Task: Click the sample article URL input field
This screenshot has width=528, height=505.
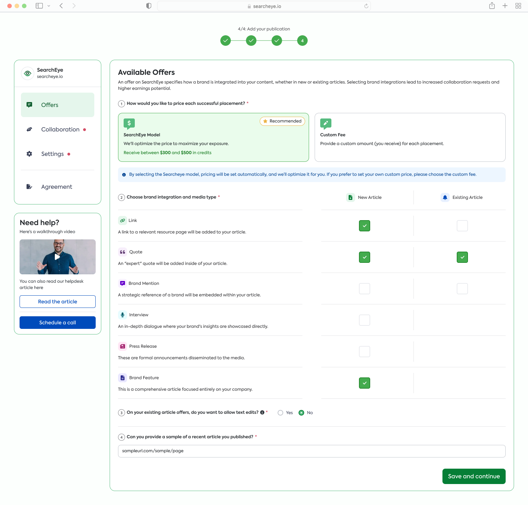Action: (311, 451)
